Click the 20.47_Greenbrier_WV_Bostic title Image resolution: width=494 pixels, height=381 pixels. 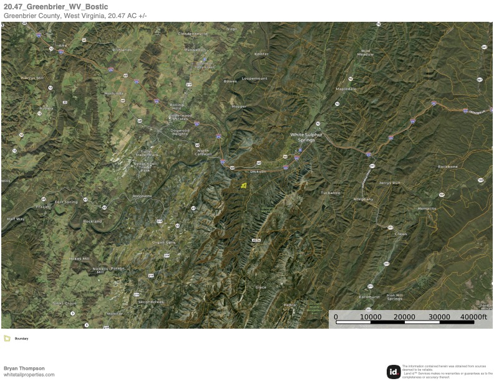tap(56, 7)
